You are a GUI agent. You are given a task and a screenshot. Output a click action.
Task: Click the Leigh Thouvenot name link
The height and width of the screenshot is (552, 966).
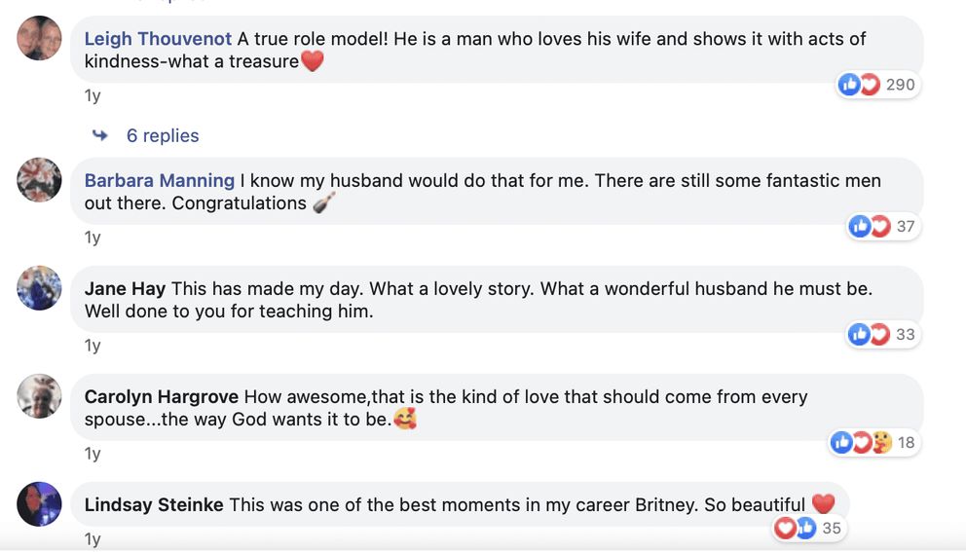(x=158, y=39)
